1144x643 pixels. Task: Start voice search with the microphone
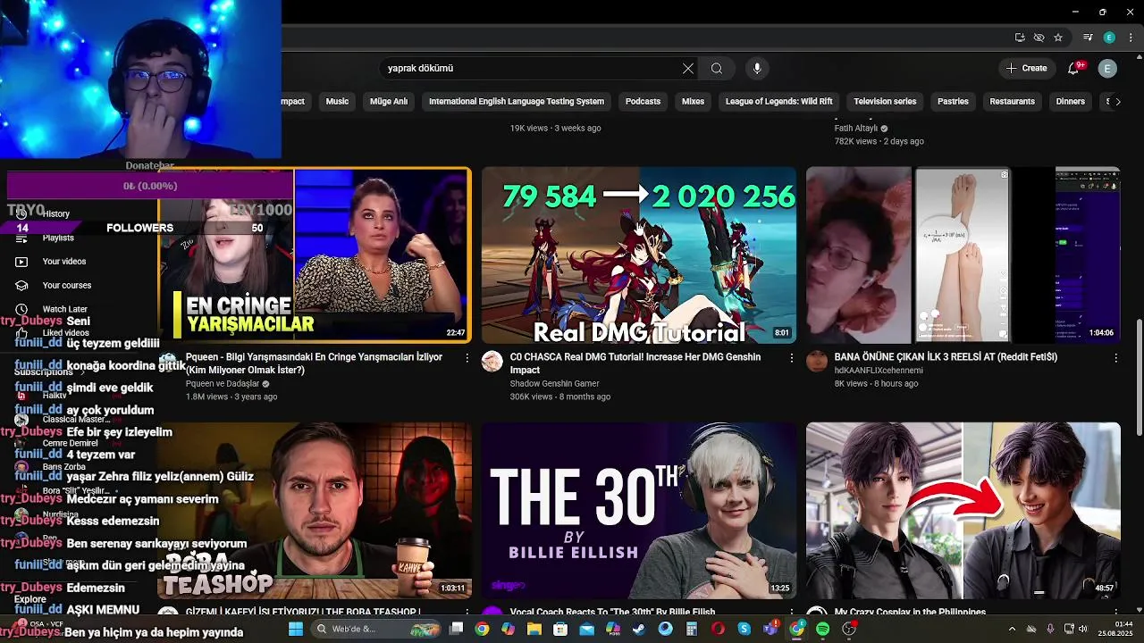[757, 68]
